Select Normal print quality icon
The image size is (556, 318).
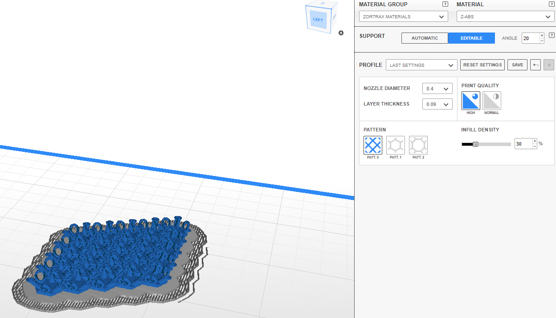[492, 101]
